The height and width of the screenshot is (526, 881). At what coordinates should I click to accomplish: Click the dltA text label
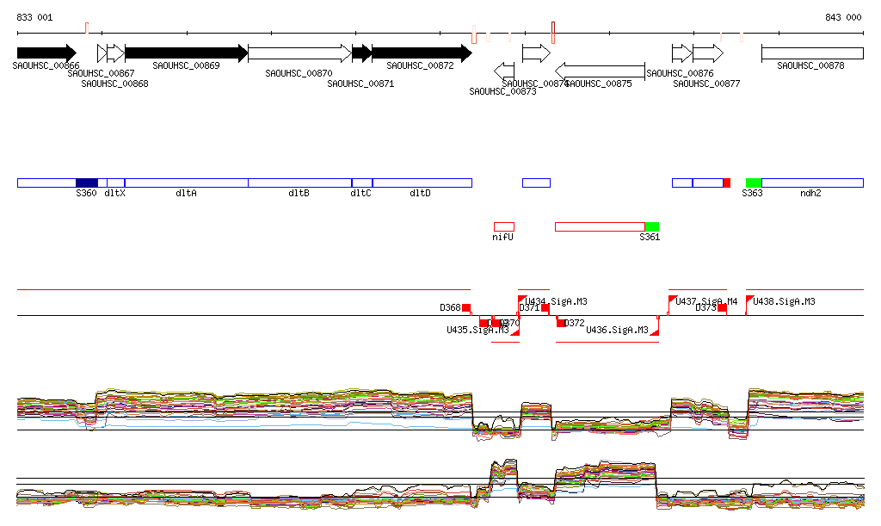coord(186,194)
